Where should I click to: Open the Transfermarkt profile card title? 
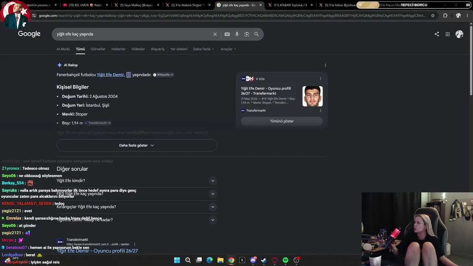pos(266,91)
